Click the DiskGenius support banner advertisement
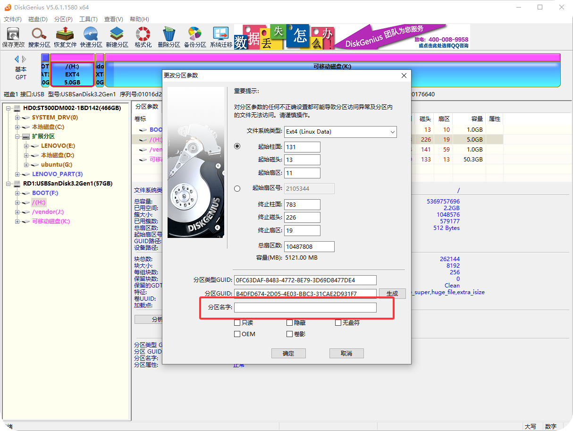 coord(352,37)
